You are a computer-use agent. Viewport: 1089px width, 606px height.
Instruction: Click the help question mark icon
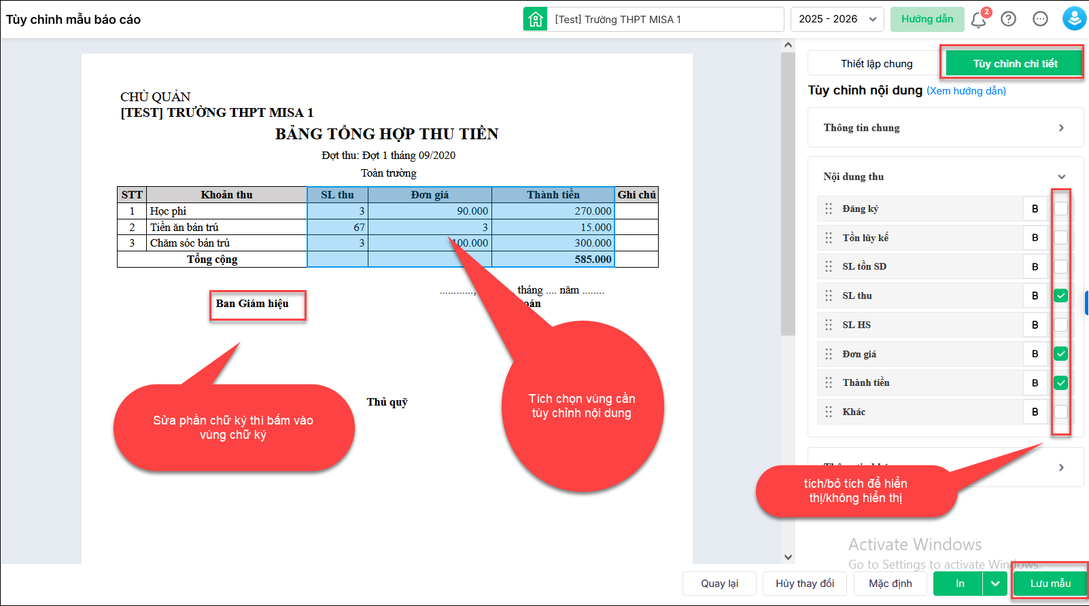click(x=1009, y=19)
